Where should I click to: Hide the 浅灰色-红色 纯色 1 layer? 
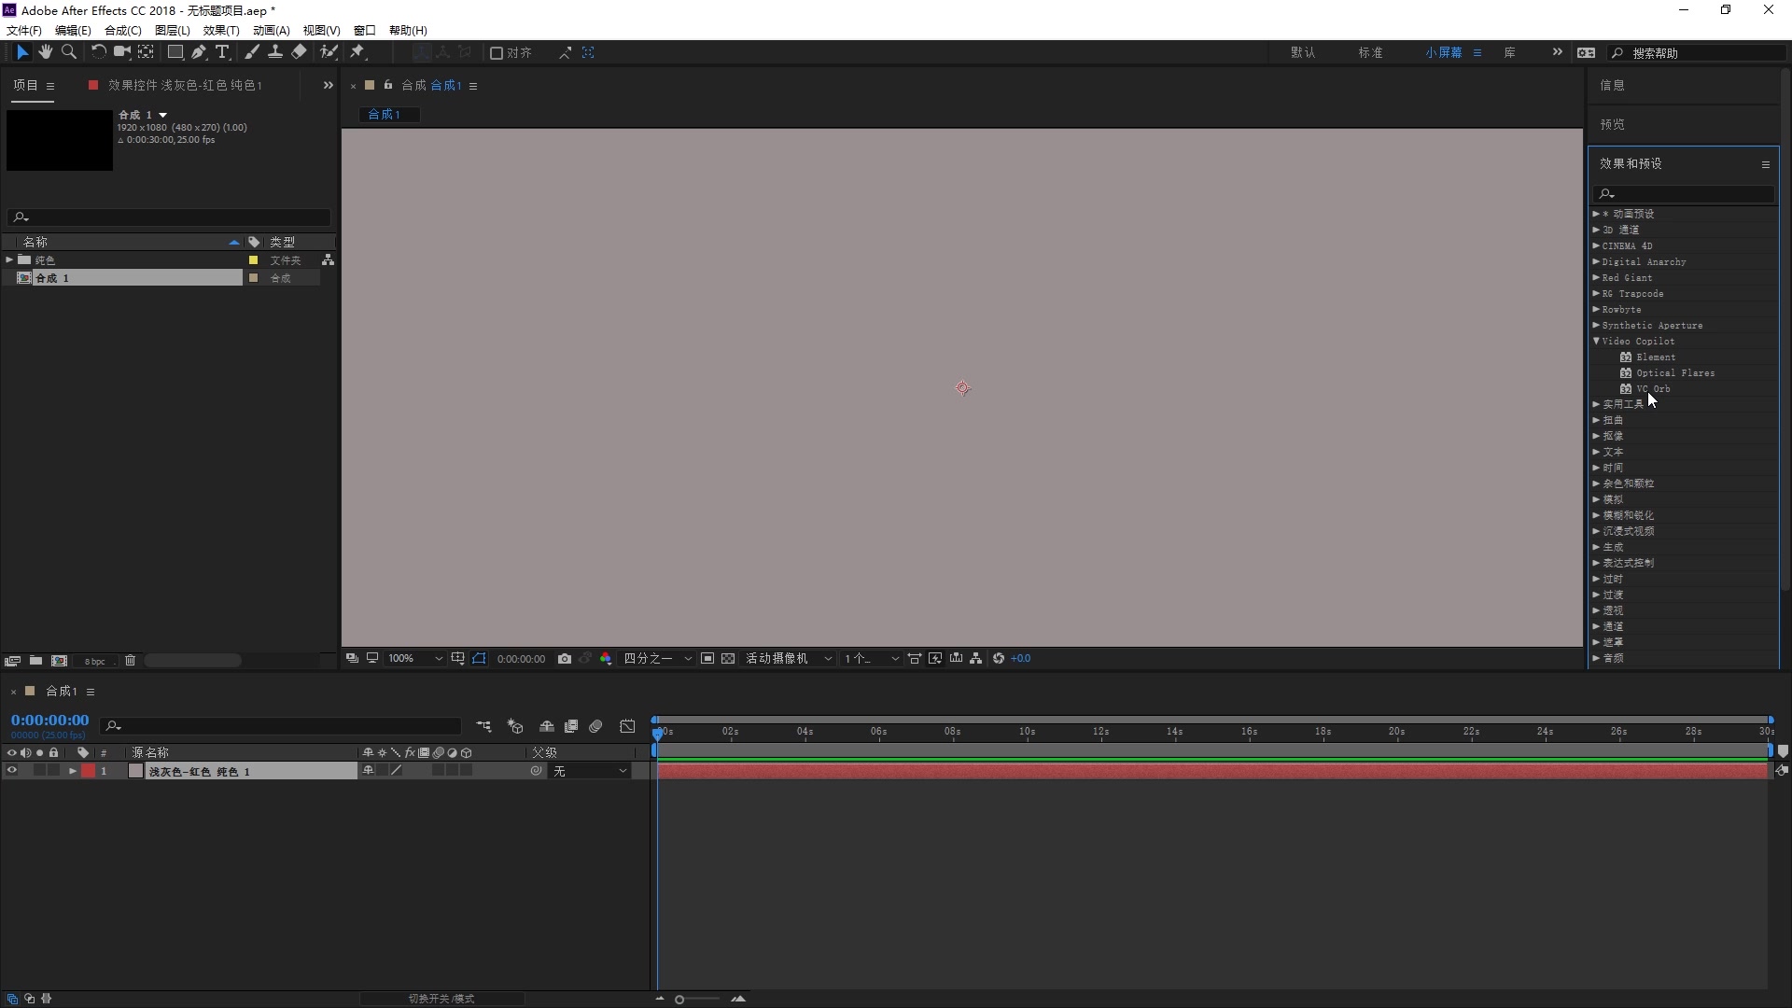coord(11,771)
